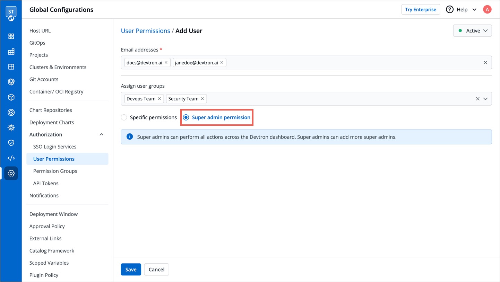Screen dimensions: 500x282
Task: Open Container/ OCI Registry
Action: coord(56,91)
